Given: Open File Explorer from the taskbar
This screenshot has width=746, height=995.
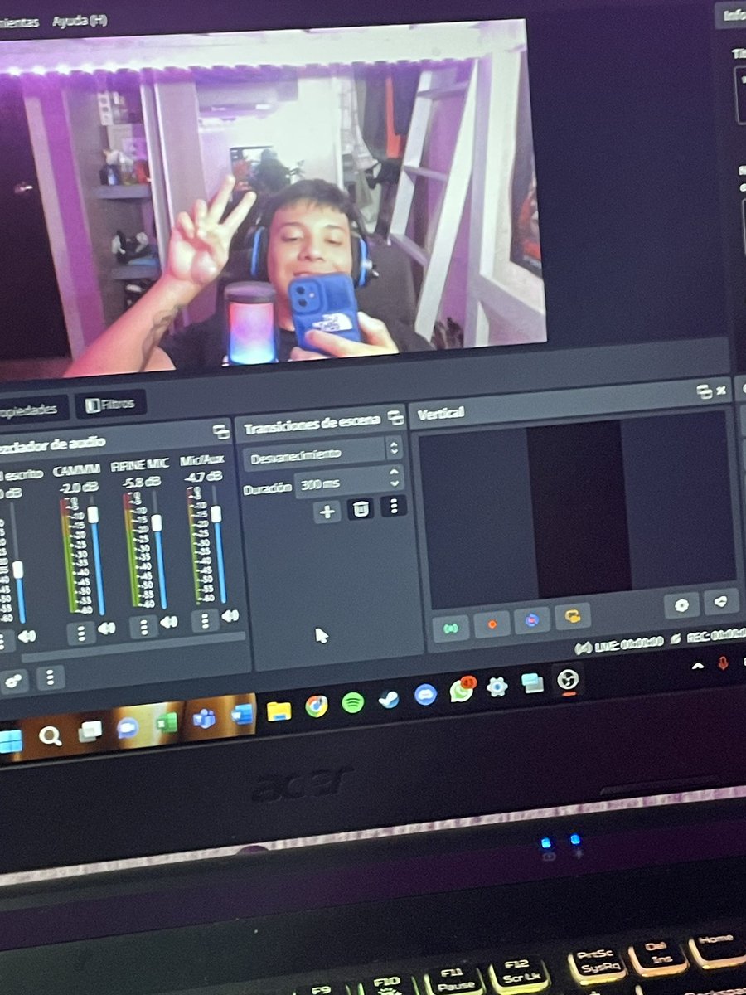Looking at the screenshot, I should [279, 711].
